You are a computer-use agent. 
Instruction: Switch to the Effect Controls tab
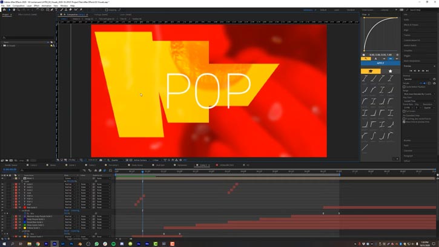(27, 15)
